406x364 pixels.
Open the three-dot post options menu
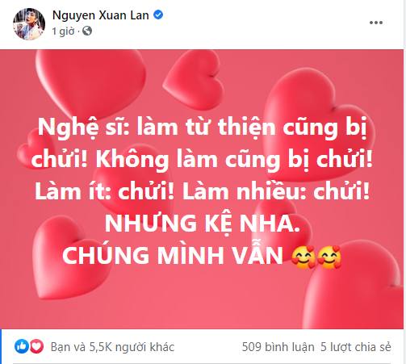[x=376, y=23]
